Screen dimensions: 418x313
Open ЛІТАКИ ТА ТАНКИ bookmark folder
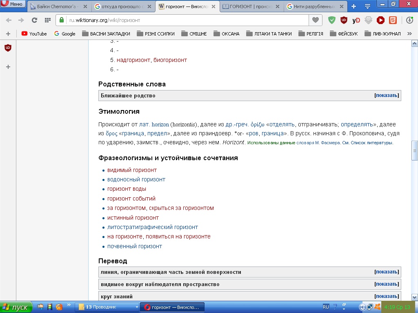269,34
